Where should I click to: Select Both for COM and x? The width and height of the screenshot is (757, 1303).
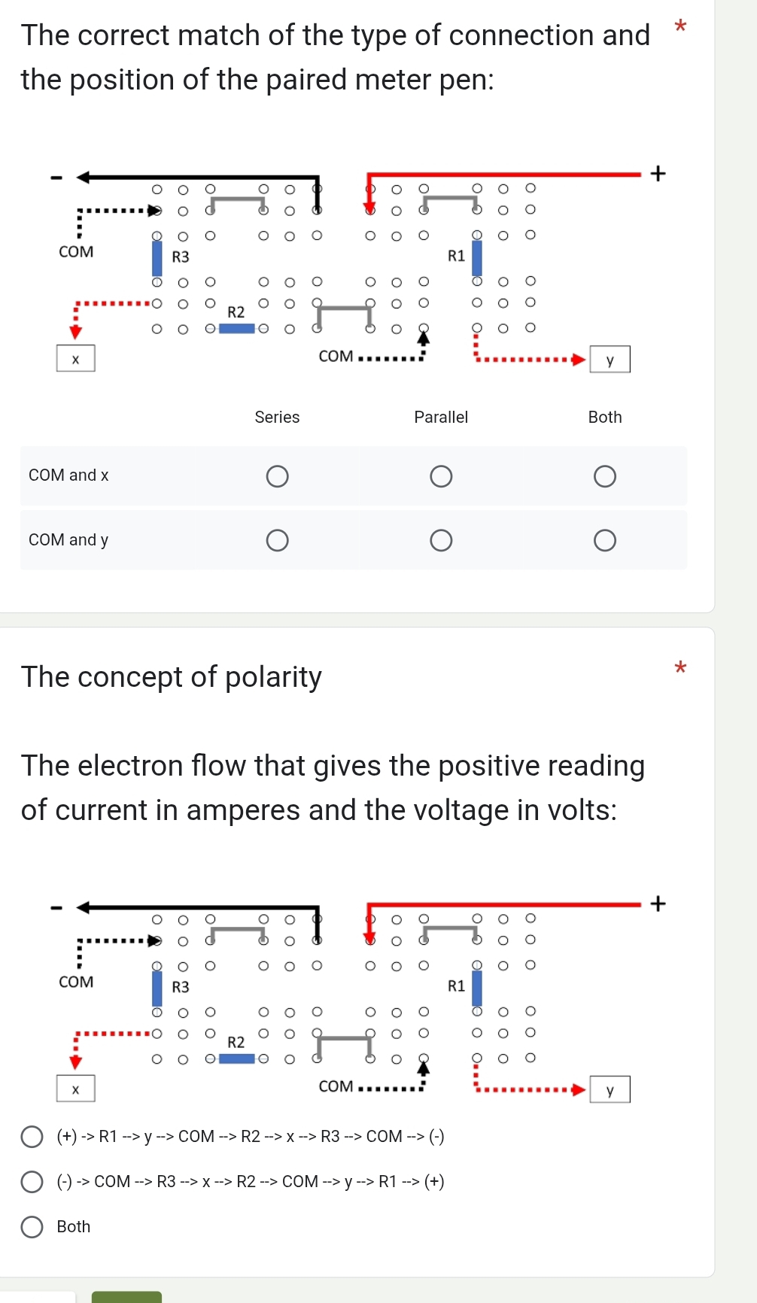(x=604, y=477)
